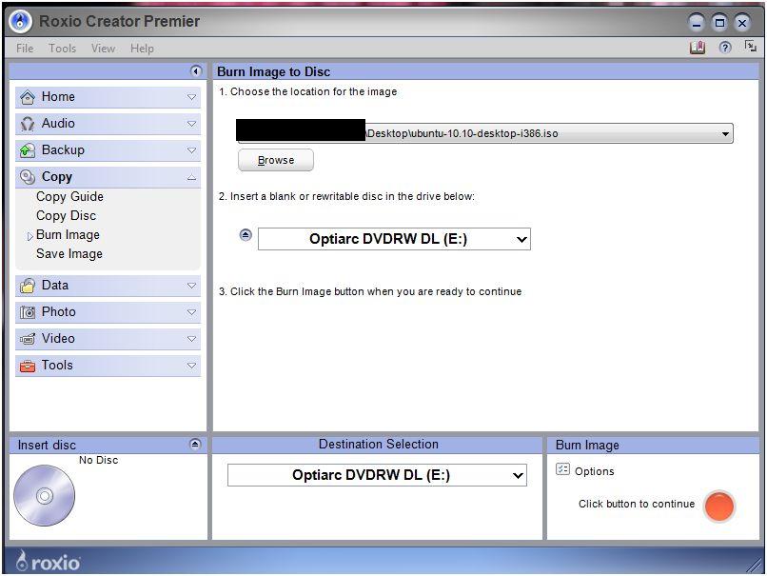This screenshot has height=576, width=767.
Task: Expand the Tools section arrow
Action: click(x=192, y=366)
